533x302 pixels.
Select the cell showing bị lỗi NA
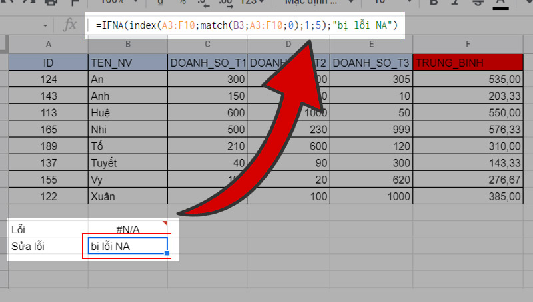click(125, 247)
